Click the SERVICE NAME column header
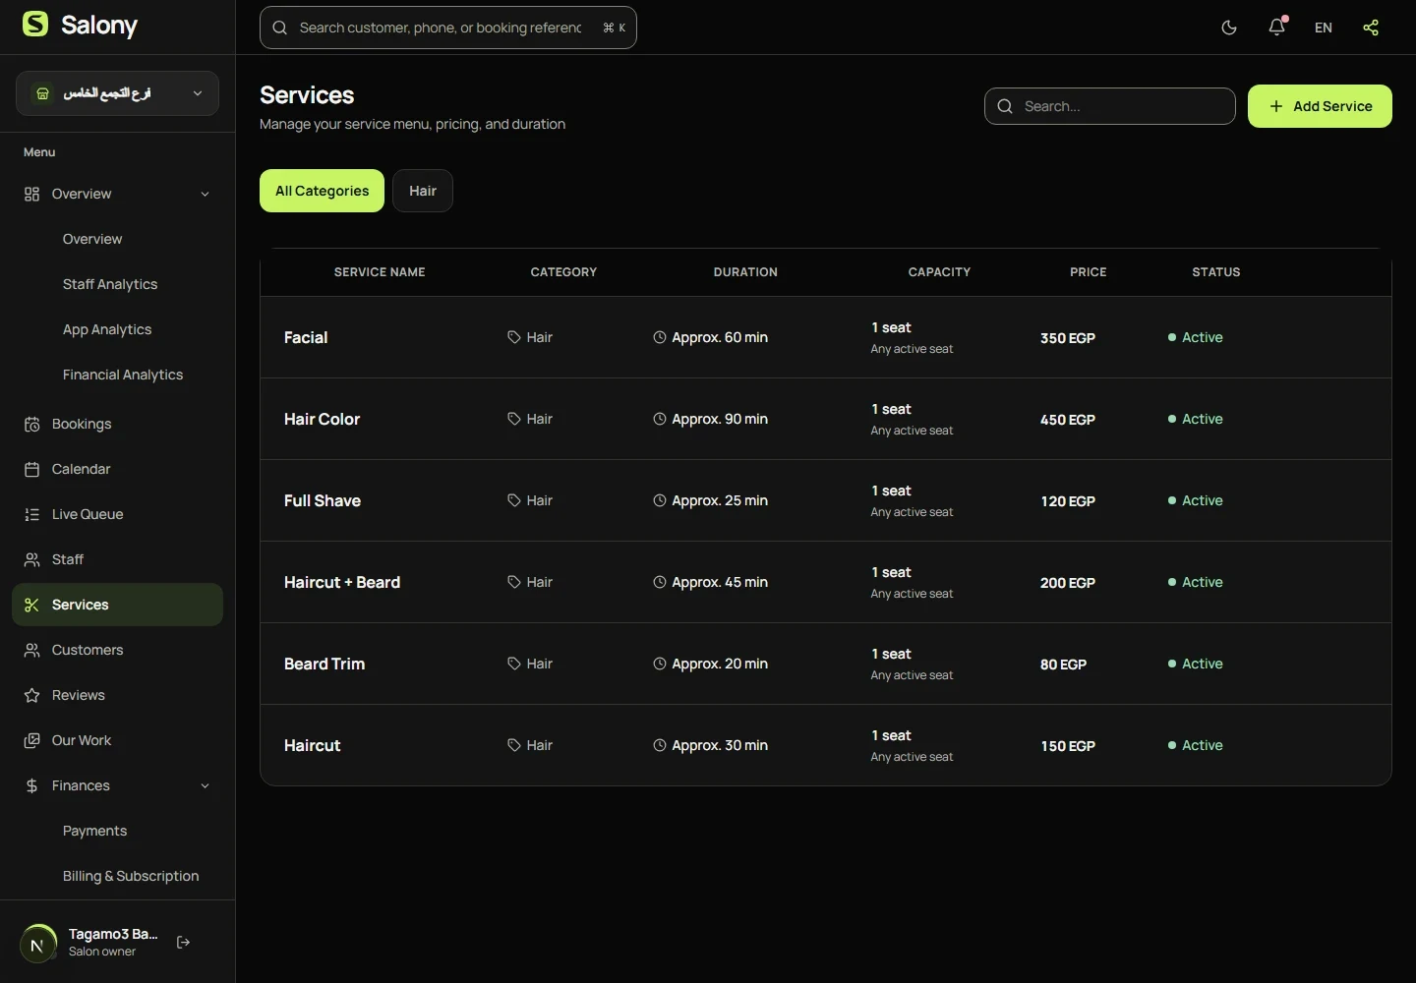 coord(380,272)
